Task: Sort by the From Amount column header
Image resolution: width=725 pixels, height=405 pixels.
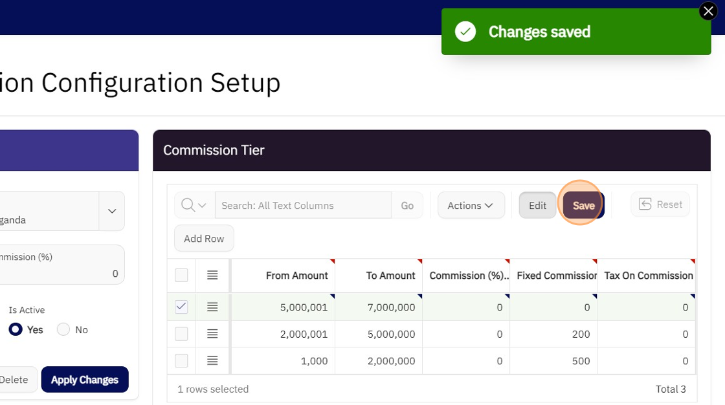Action: pyautogui.click(x=296, y=276)
